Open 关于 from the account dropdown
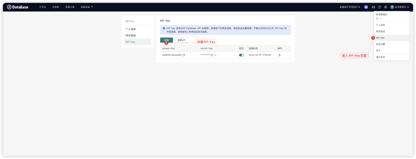The height and width of the screenshot is (159, 416). pyautogui.click(x=392, y=51)
